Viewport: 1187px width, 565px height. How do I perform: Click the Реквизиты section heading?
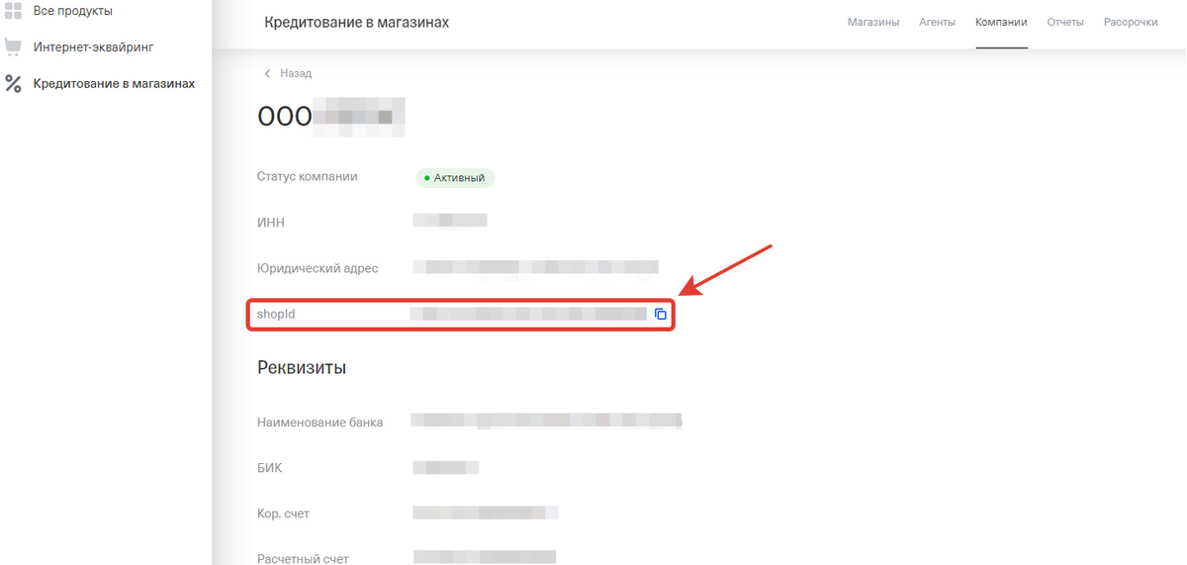pyautogui.click(x=302, y=368)
